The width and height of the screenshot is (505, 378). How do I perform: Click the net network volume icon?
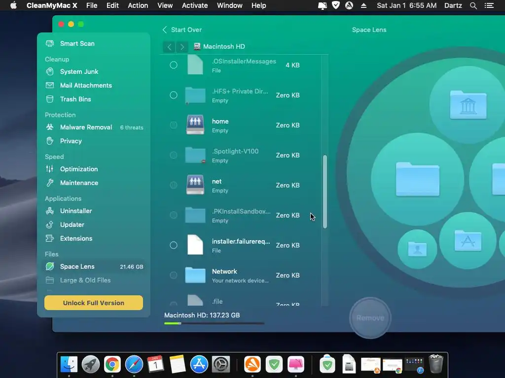(195, 185)
